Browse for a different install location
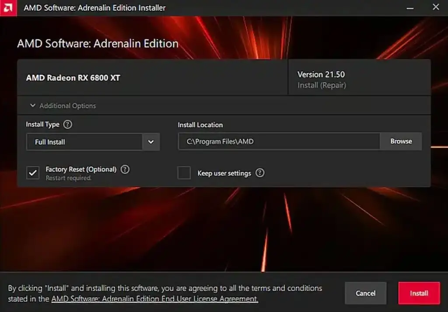This screenshot has height=312, width=448. point(401,141)
